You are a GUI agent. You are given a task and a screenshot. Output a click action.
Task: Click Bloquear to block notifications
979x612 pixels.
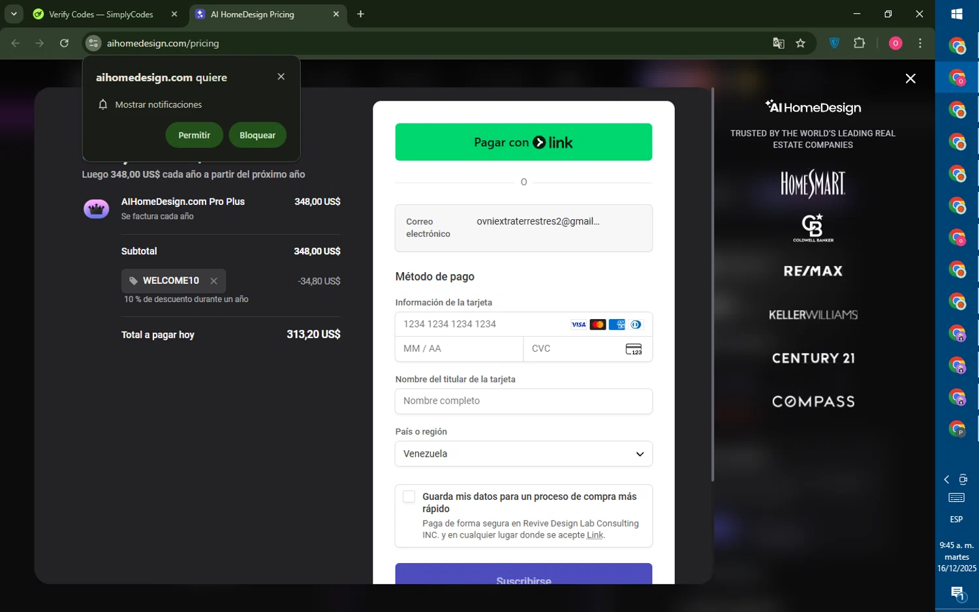click(258, 135)
